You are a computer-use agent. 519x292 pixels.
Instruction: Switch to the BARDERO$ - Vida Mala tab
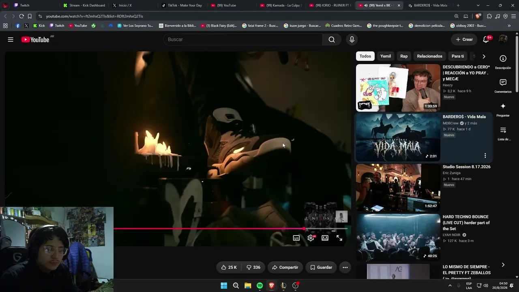(428, 5)
